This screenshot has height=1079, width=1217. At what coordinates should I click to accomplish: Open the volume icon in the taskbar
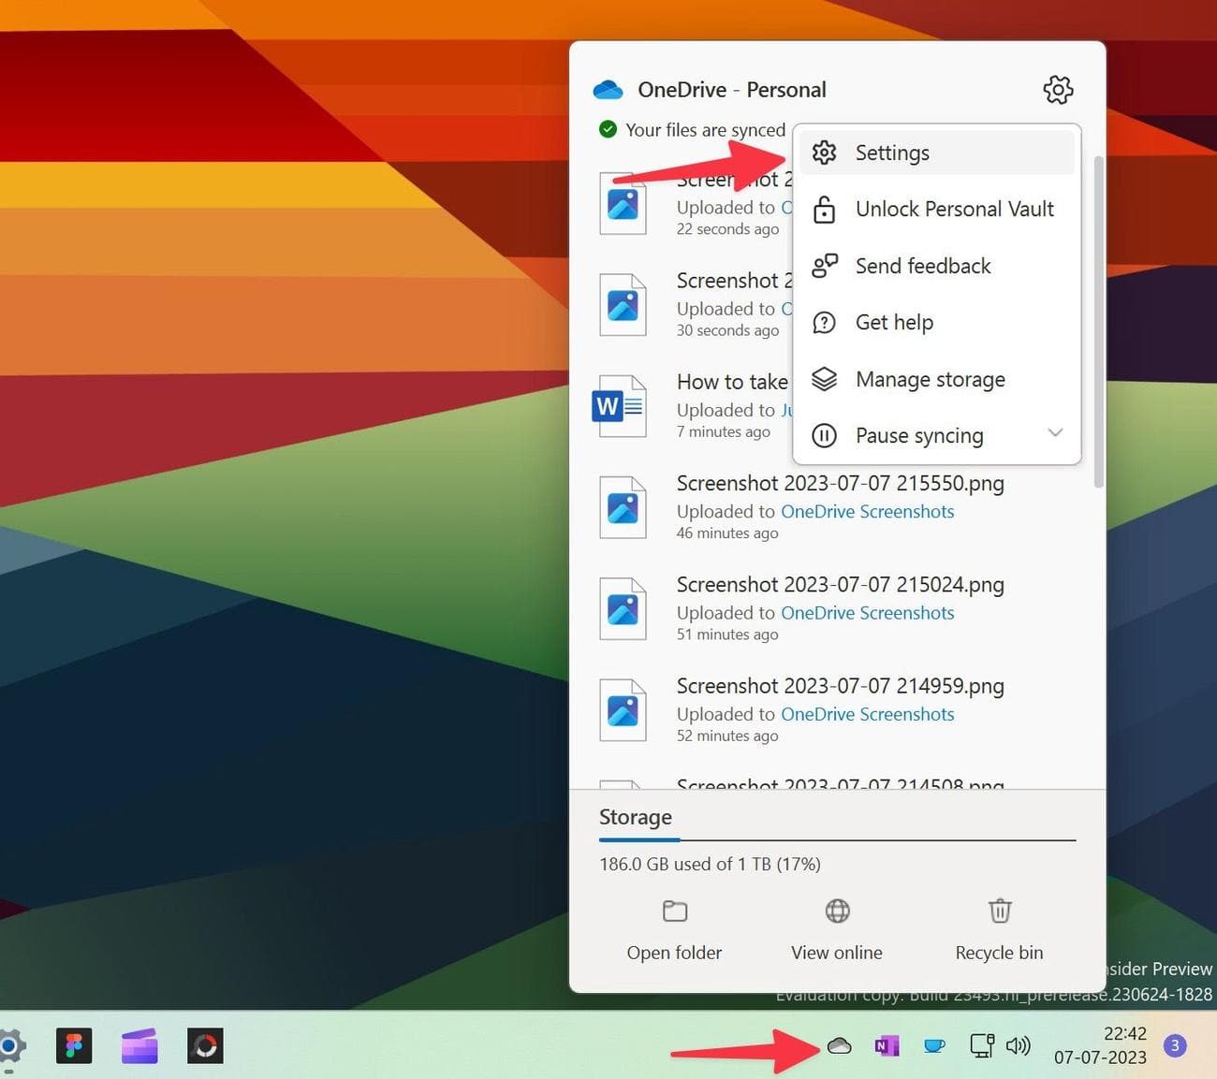pos(1019,1045)
